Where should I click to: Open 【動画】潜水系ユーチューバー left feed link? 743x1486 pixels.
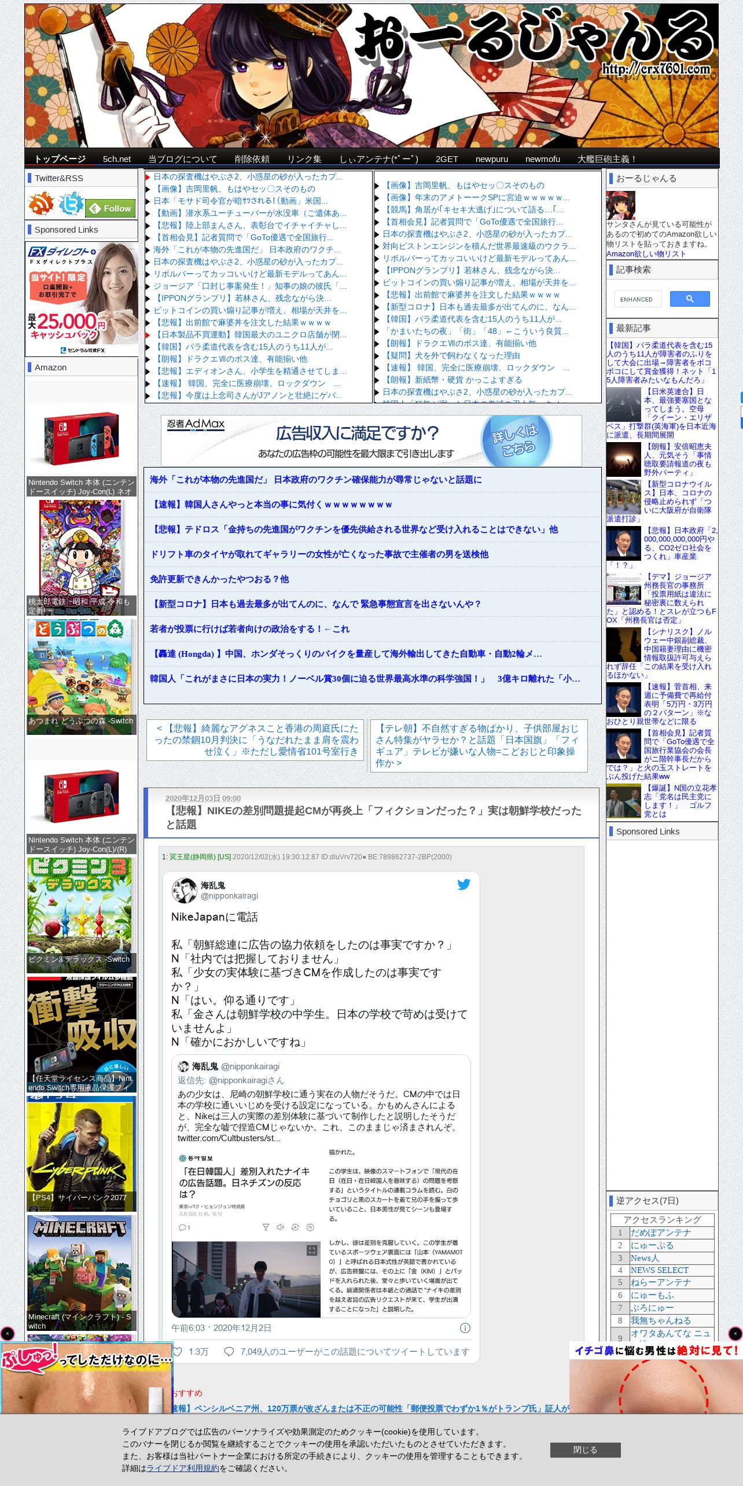[250, 213]
